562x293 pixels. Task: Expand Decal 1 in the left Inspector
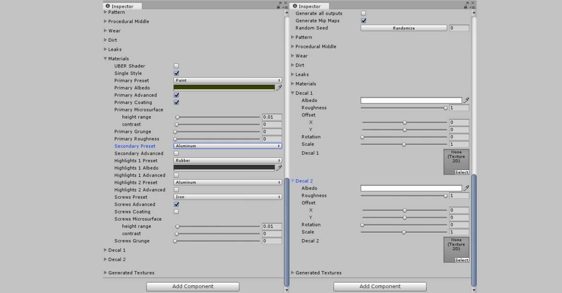(105, 250)
